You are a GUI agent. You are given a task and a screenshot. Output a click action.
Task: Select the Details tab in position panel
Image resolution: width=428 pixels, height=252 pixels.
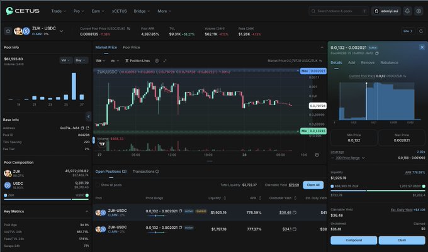[336, 62]
